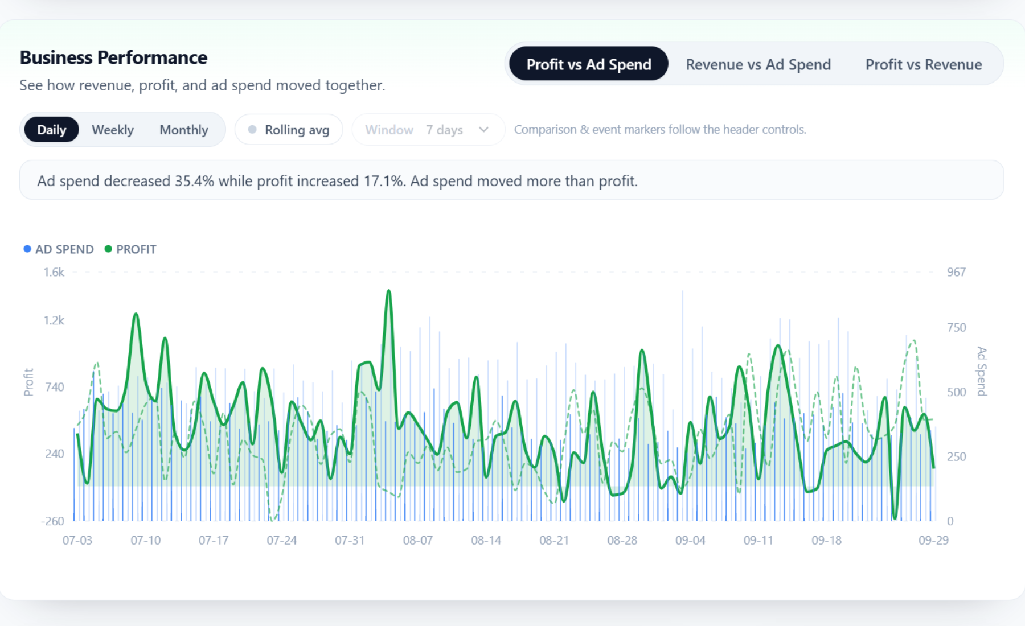The image size is (1025, 626).
Task: Click the rotated Ad Spend axis title
Action: tap(982, 371)
